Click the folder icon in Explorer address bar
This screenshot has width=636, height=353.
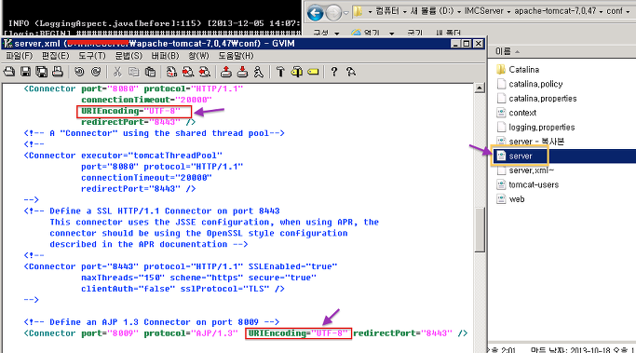coord(358,12)
